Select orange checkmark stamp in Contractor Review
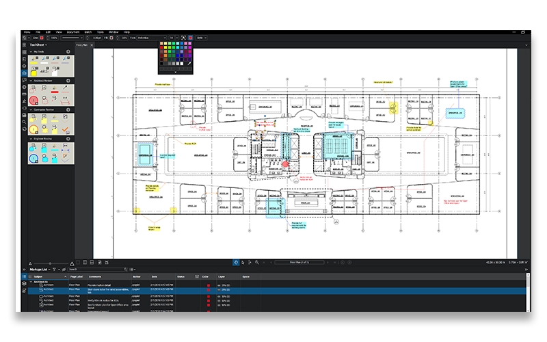The image size is (547, 342). point(65,129)
